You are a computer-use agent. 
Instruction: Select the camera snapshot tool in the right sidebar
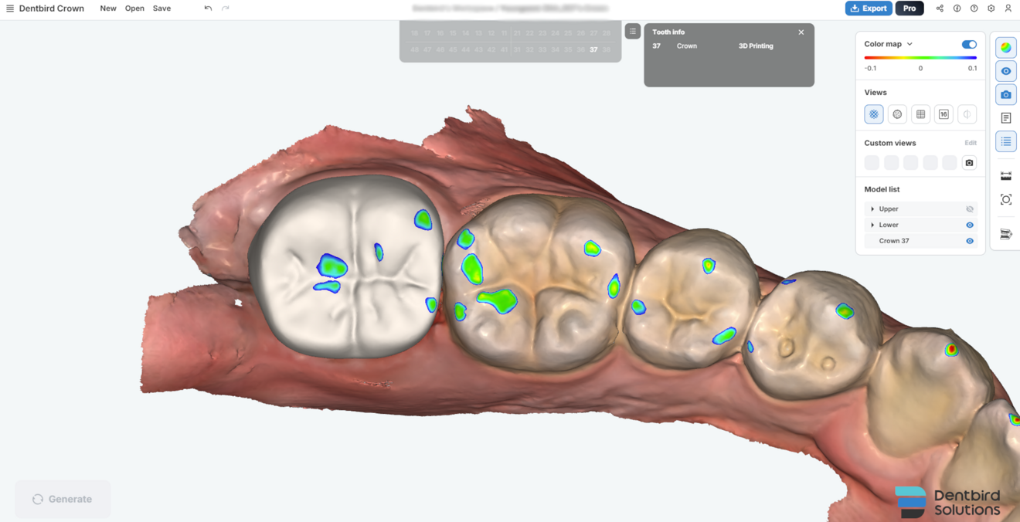tap(1005, 94)
